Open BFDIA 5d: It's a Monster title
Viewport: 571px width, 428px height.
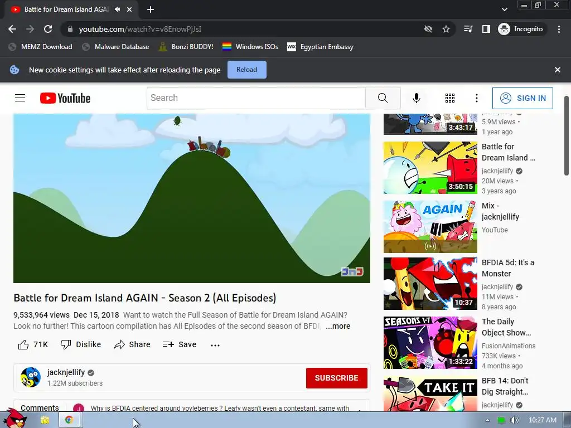tap(507, 268)
